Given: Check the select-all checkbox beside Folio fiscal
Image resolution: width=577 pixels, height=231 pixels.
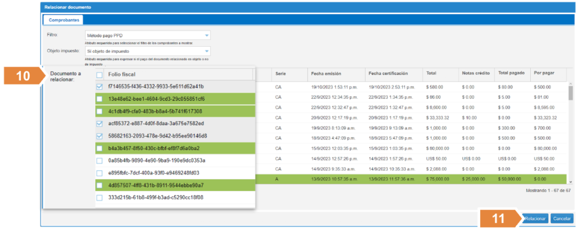Looking at the screenshot, I should [99, 75].
